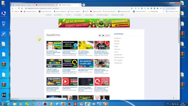Open Связаться с нами in the navigation
This screenshot has width=188, height=106.
(x=117, y=15)
